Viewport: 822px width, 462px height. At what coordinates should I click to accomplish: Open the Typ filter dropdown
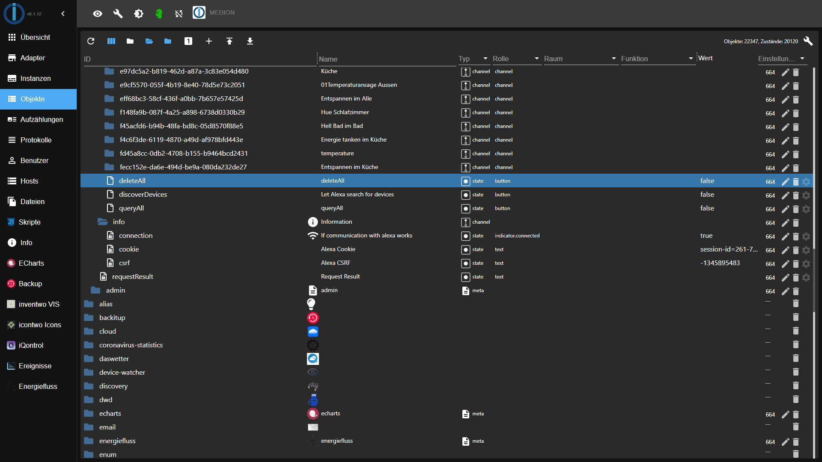474,59
